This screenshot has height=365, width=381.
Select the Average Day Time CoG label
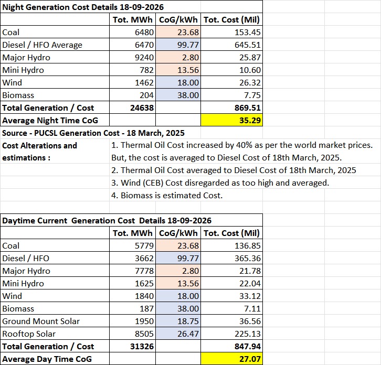pyautogui.click(x=55, y=359)
